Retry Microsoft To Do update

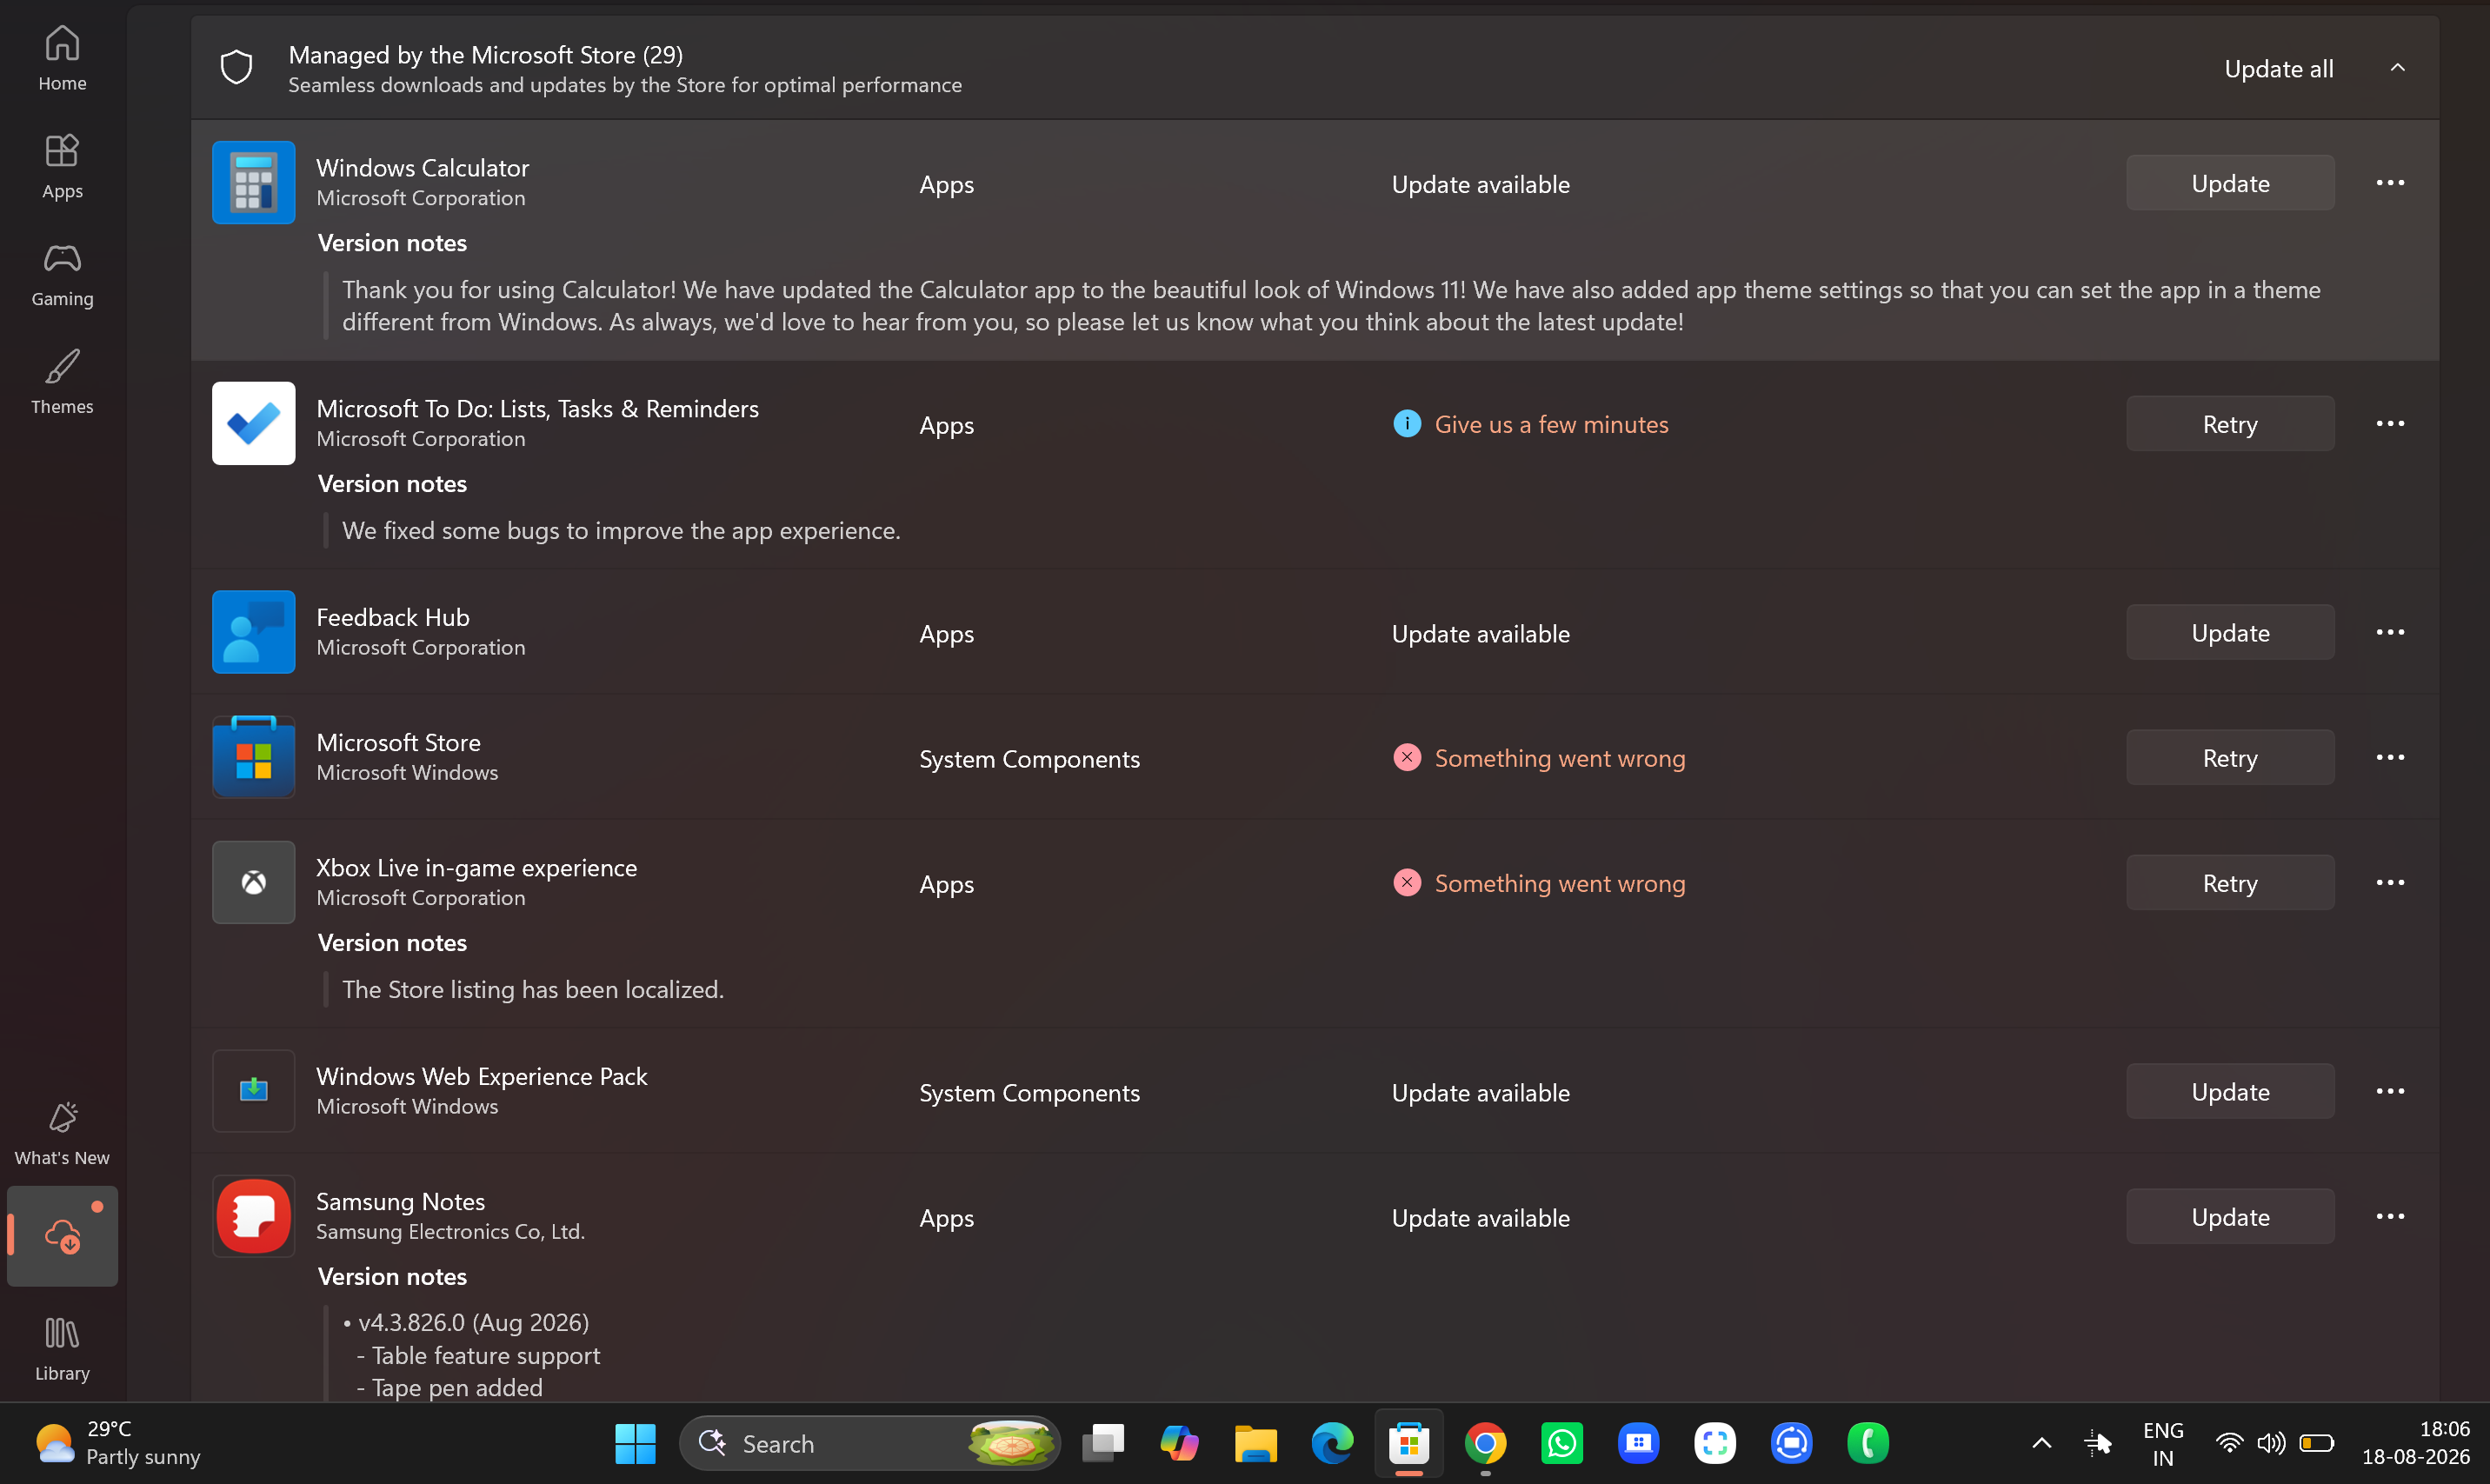(2230, 424)
